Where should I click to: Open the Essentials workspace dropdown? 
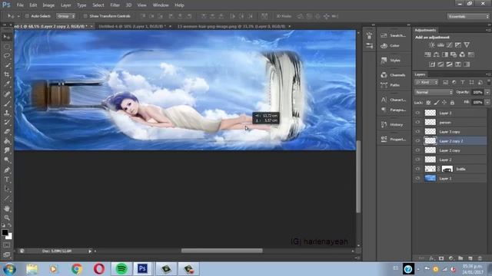tap(468, 16)
